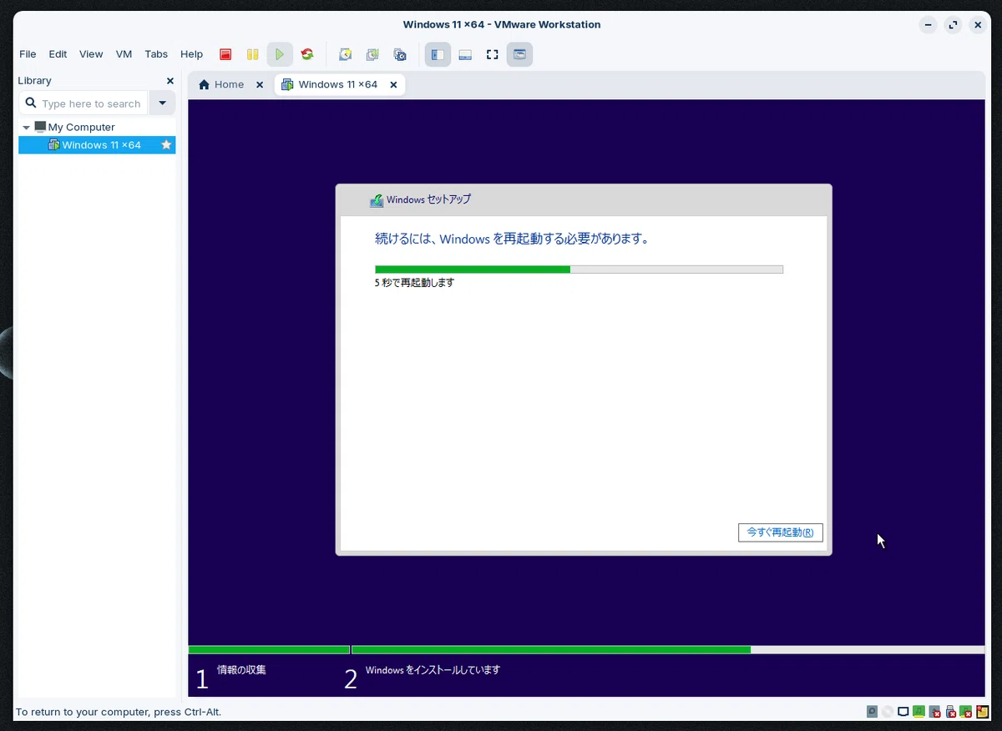Click the CD/DVD drive status icon
1002x731 pixels.
click(x=888, y=712)
